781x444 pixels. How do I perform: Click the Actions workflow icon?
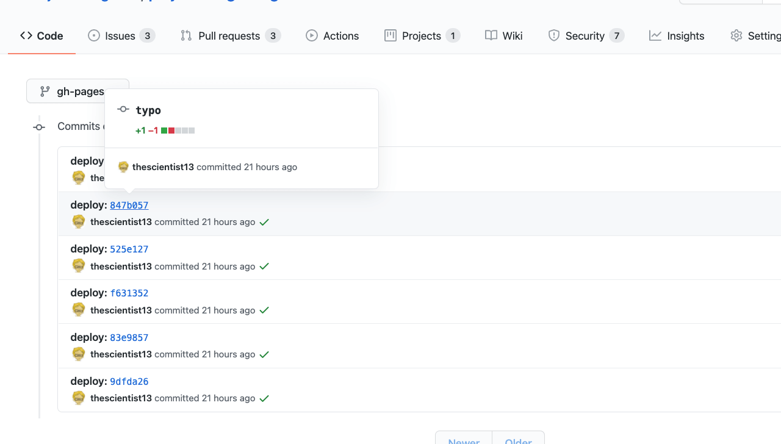(312, 35)
